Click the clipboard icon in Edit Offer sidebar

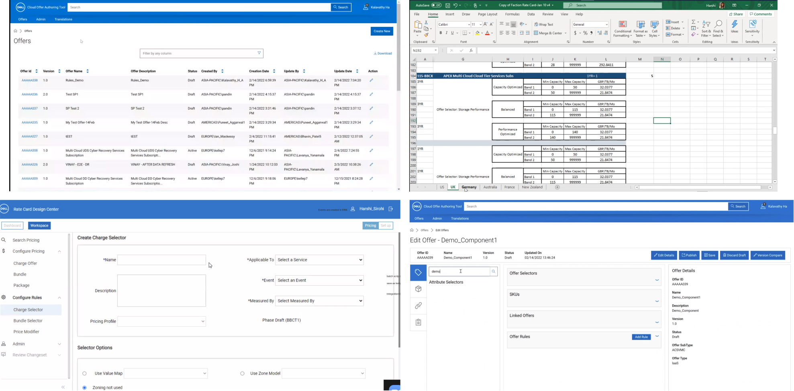click(418, 322)
